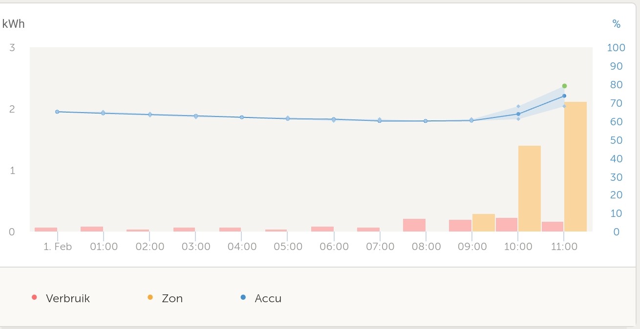Toggle the Zon series in legend
Image resolution: width=640 pixels, height=329 pixels.
tap(172, 298)
